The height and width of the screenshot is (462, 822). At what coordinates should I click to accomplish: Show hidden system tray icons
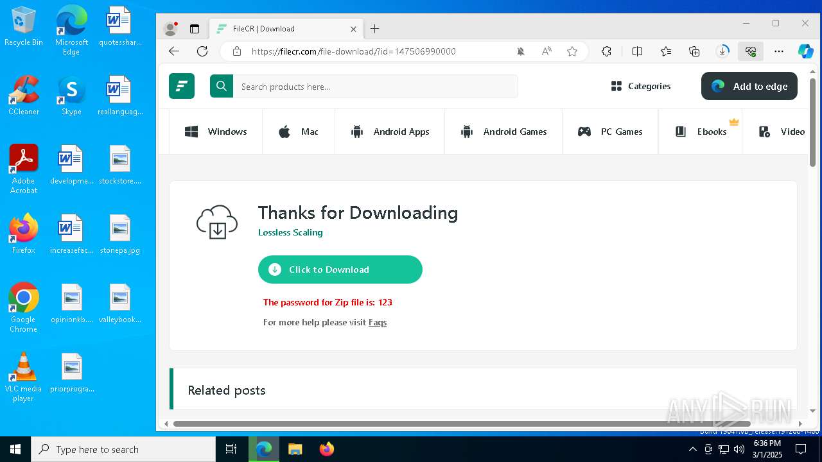[x=692, y=449]
